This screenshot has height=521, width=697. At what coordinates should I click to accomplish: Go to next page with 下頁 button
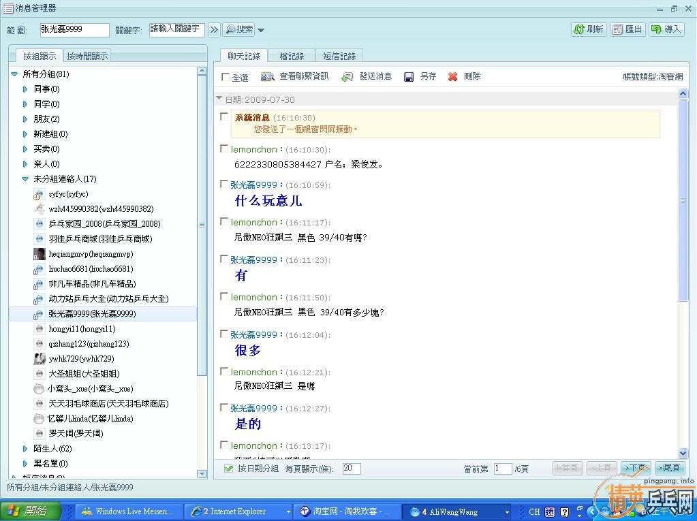pyautogui.click(x=636, y=468)
